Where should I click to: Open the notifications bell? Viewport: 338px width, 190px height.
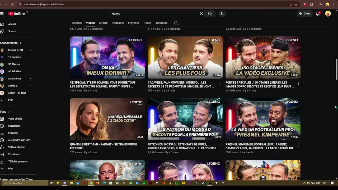click(x=318, y=14)
